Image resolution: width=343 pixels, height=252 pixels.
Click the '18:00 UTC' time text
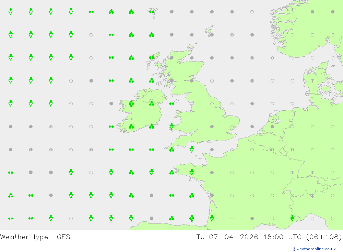point(282,237)
